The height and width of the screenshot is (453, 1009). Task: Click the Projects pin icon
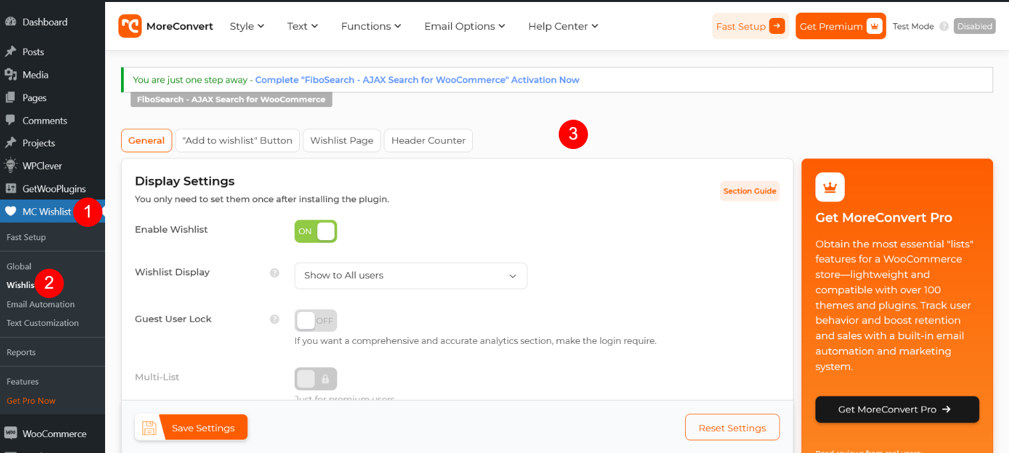(x=10, y=143)
